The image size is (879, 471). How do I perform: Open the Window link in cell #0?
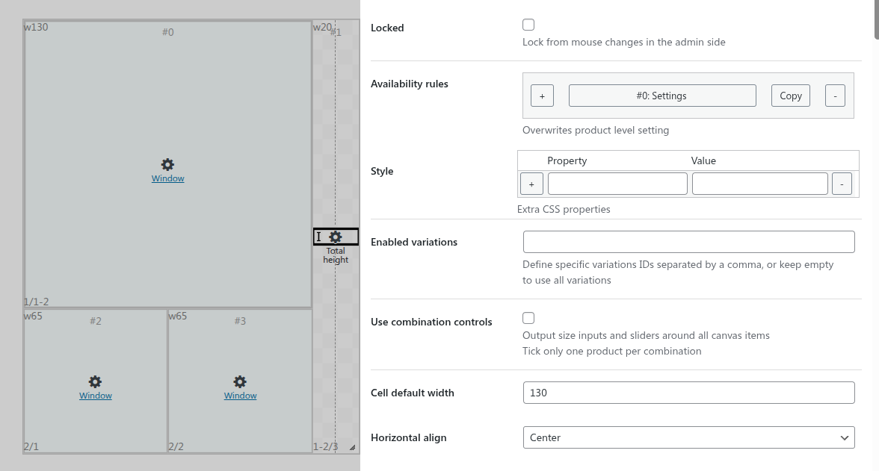coord(167,178)
